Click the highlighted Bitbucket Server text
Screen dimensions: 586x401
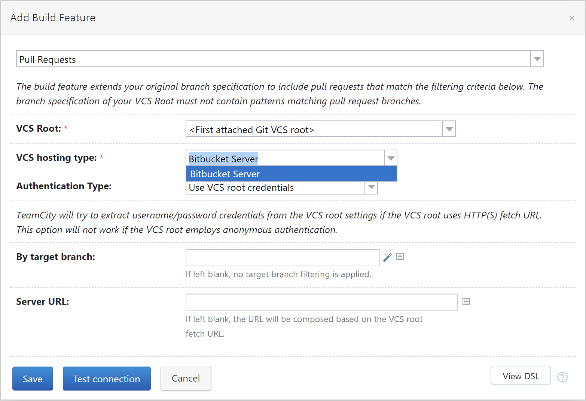click(x=223, y=159)
